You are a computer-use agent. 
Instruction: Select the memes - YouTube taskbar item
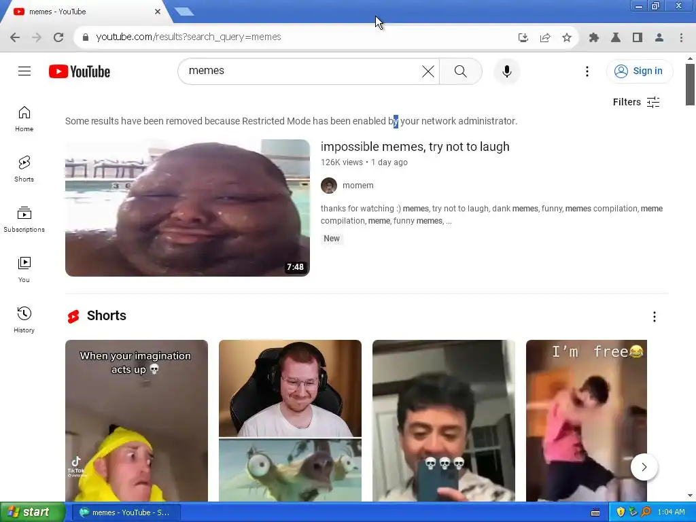coord(126,512)
